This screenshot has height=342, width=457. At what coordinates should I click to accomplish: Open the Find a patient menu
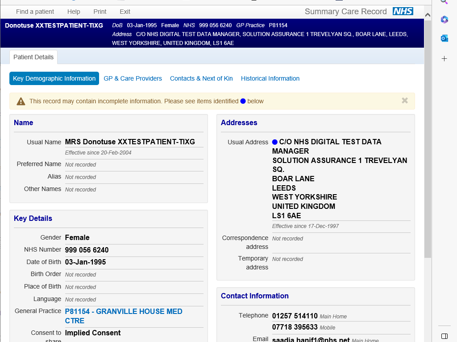tap(35, 12)
